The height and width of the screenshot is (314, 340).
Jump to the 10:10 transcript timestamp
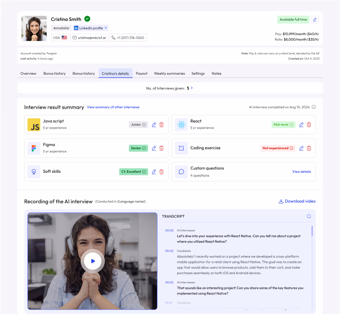pyautogui.click(x=169, y=303)
